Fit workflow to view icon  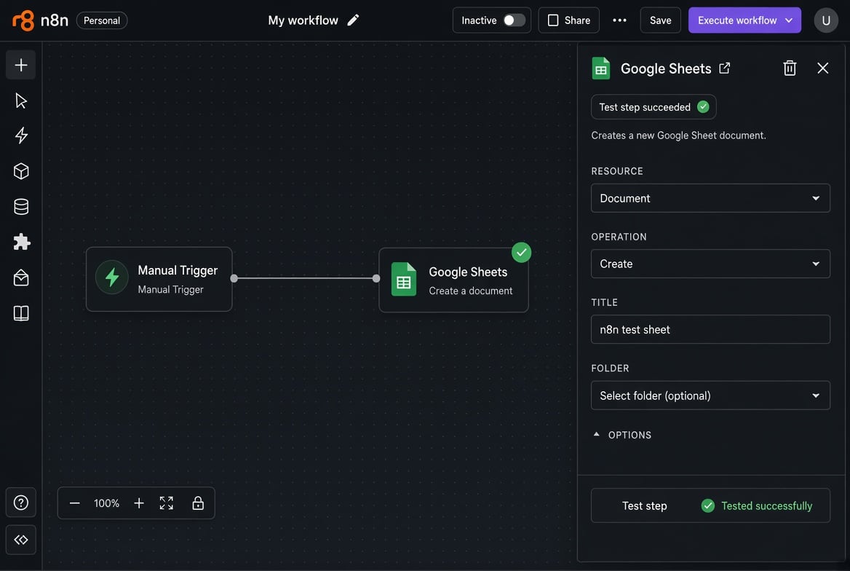167,503
